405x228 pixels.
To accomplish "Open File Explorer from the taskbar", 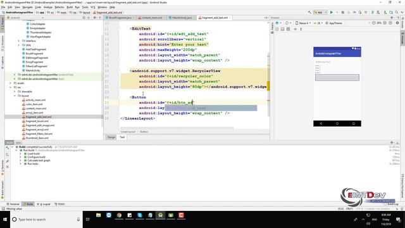I will click(x=99, y=215).
